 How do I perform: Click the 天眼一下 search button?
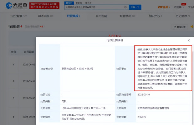coord(135,7)
